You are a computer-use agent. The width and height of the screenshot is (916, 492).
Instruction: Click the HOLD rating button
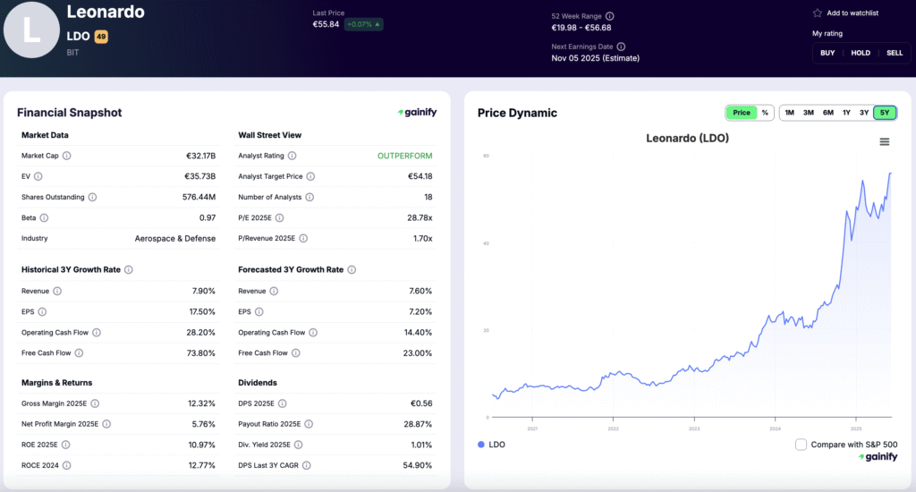pos(861,53)
